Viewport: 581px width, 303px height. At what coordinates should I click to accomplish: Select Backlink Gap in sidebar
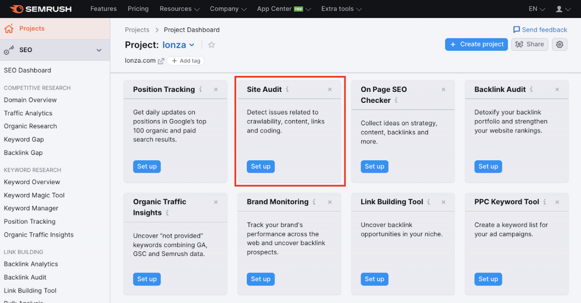[x=24, y=153]
